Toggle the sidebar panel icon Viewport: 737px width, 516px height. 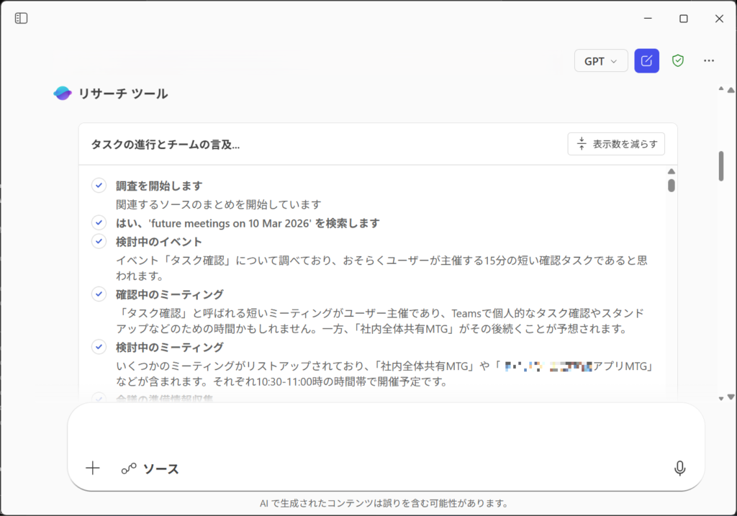(x=22, y=19)
